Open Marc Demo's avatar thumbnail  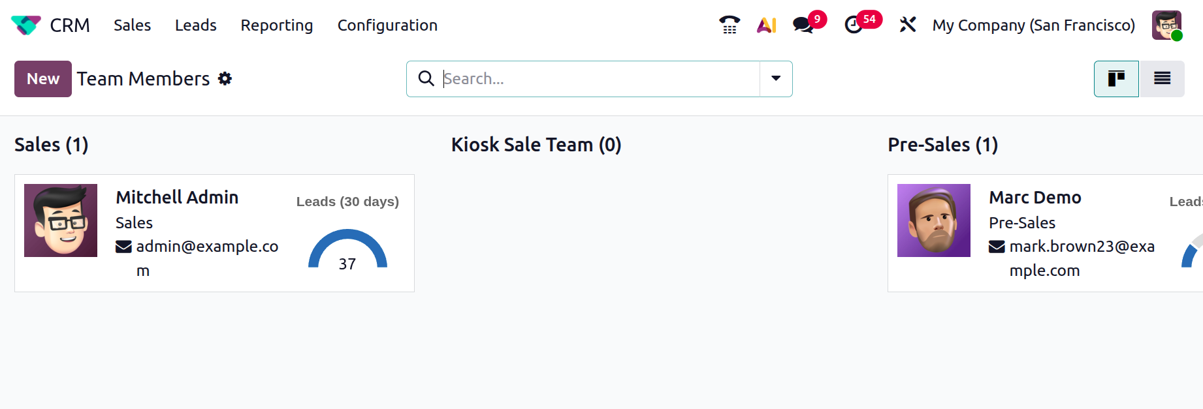[x=934, y=220]
